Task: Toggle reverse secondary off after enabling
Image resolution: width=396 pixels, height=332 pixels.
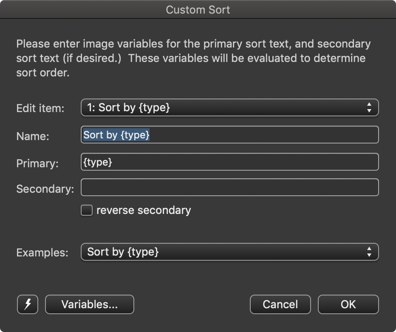Action: click(86, 210)
